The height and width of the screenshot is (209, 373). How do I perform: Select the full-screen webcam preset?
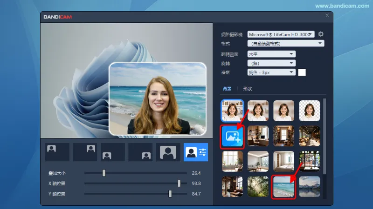(168, 152)
